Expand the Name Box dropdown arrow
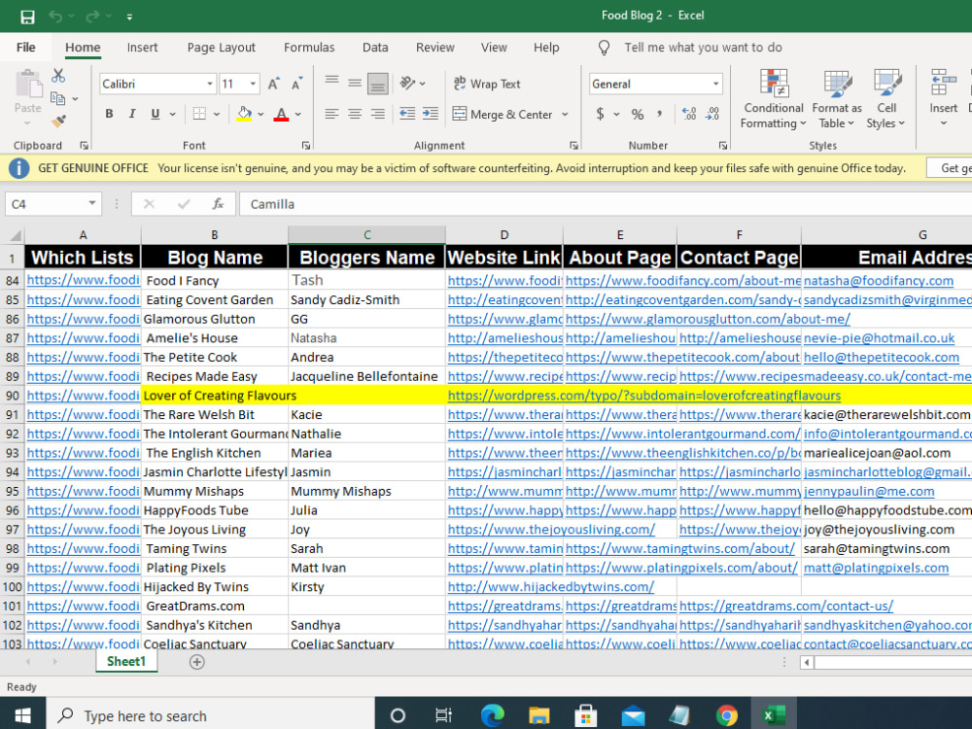The height and width of the screenshot is (729, 972). pyautogui.click(x=91, y=203)
